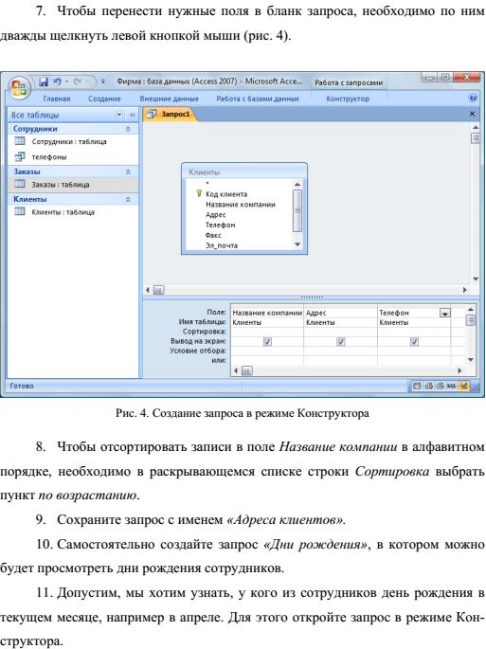This screenshot has width=486, height=649.
Task: Select the Факс field
Action: [x=213, y=236]
